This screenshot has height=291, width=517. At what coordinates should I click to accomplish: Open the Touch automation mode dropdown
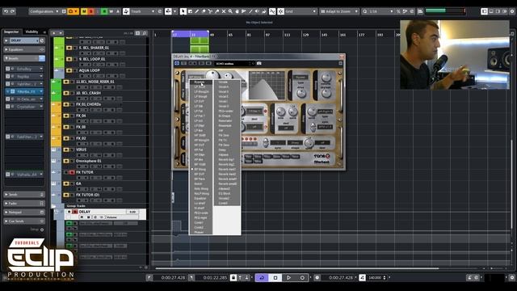143,11
